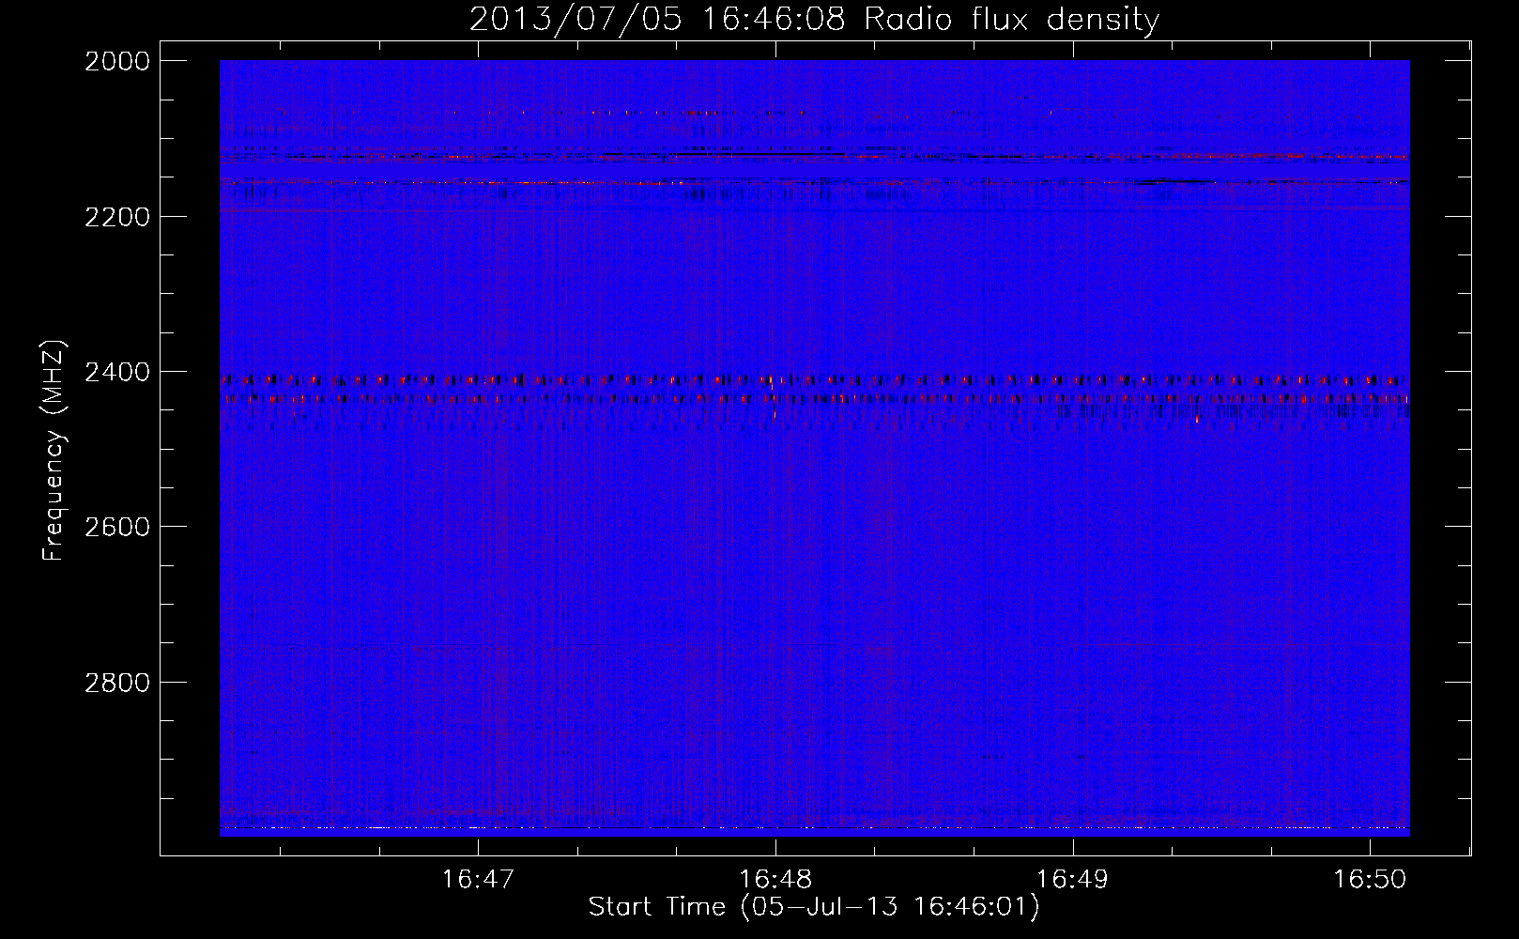Click the 2600 frequency tick label

pyautogui.click(x=117, y=527)
